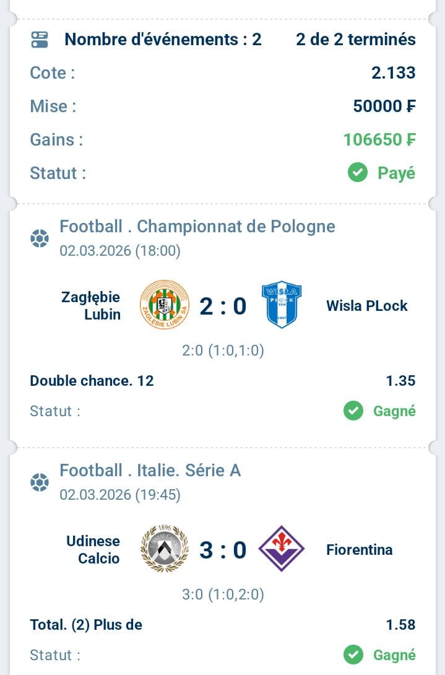This screenshot has width=445, height=675.
Task: Tap the Wisla Plock club crest
Action: pos(281,305)
